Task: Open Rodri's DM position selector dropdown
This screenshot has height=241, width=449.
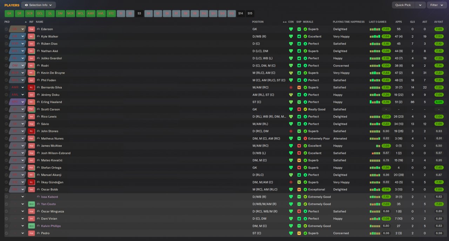Action: [x=23, y=66]
